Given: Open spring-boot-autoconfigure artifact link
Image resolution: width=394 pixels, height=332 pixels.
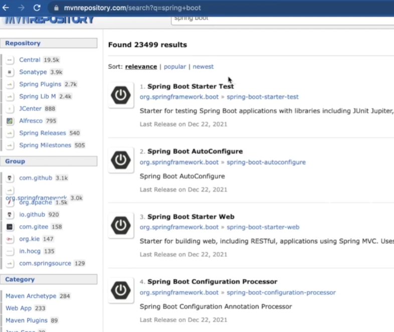Looking at the screenshot, I should 266,162.
